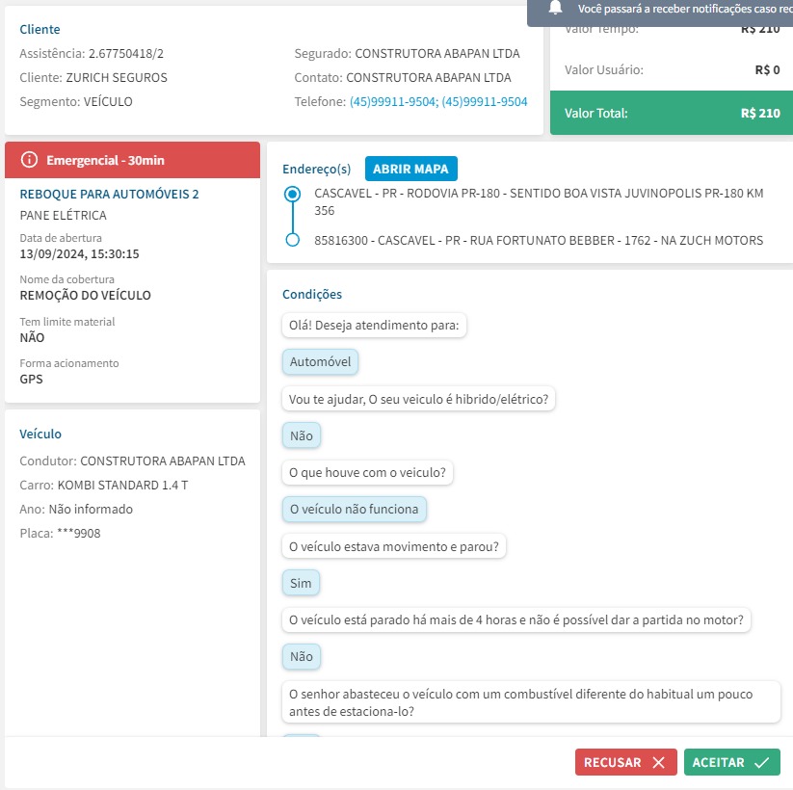Screen dimensions: 793x790
Task: Click the origin address marker icon
Action: coord(293,194)
